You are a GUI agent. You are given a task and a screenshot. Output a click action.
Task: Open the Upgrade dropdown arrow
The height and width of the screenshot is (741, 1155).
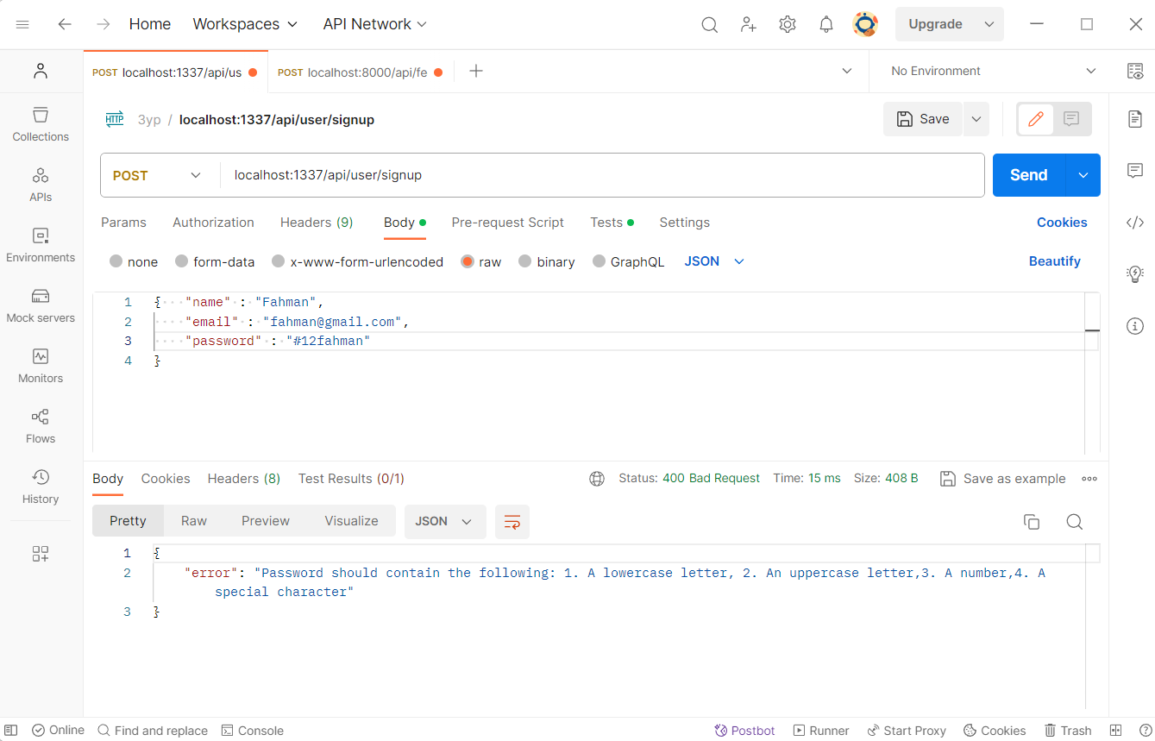989,24
